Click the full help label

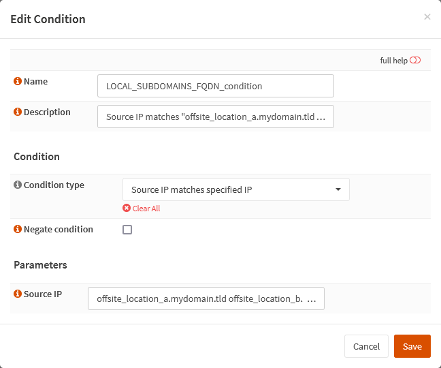coord(393,61)
